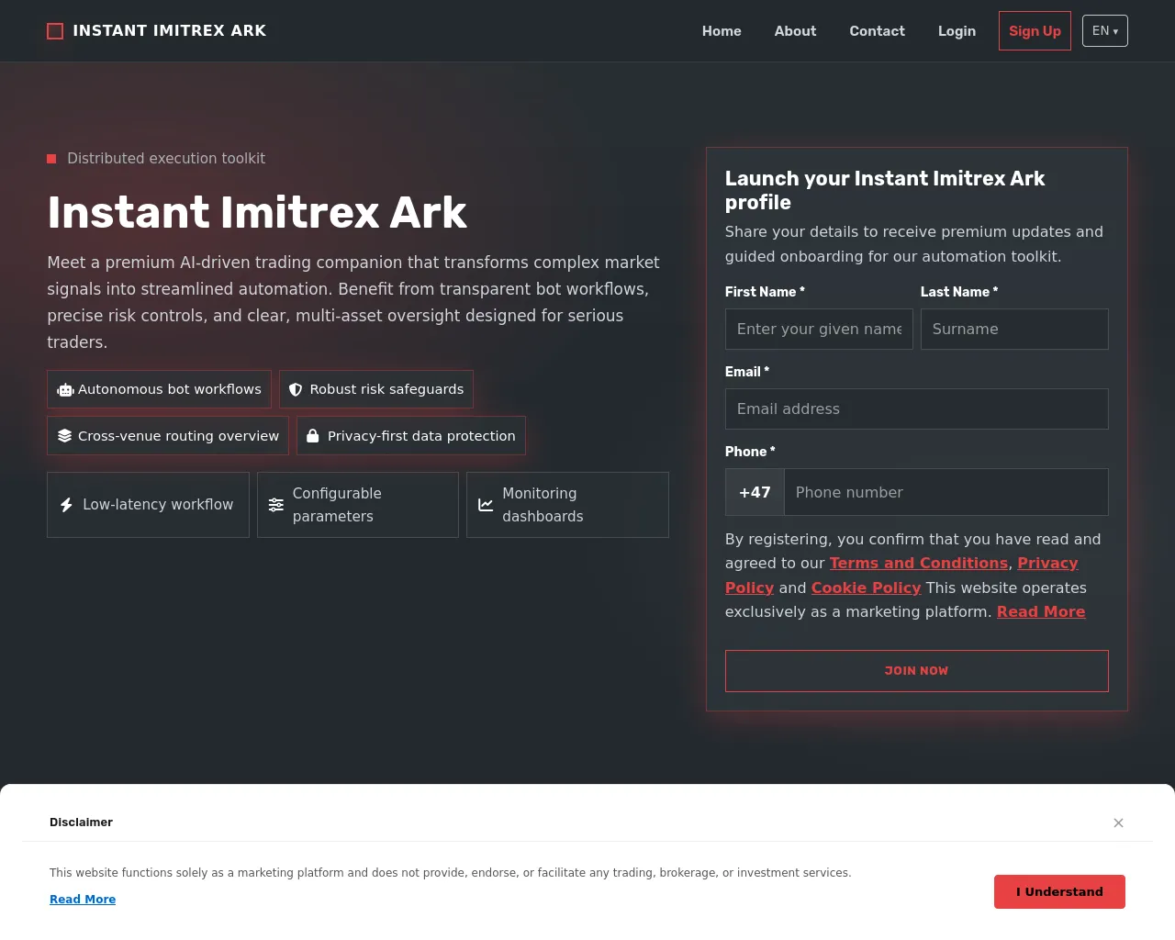Focus the Email address field
Image resolution: width=1175 pixels, height=940 pixels.
(x=916, y=408)
